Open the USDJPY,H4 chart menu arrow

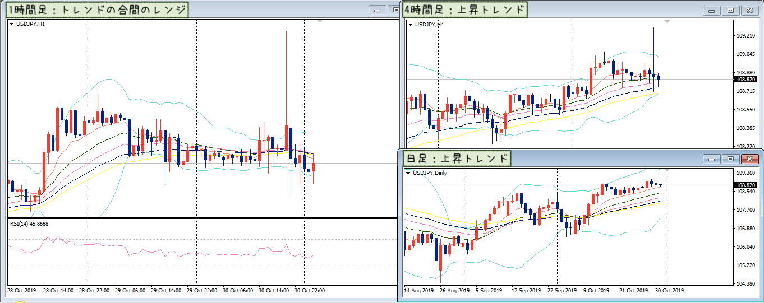click(x=410, y=24)
